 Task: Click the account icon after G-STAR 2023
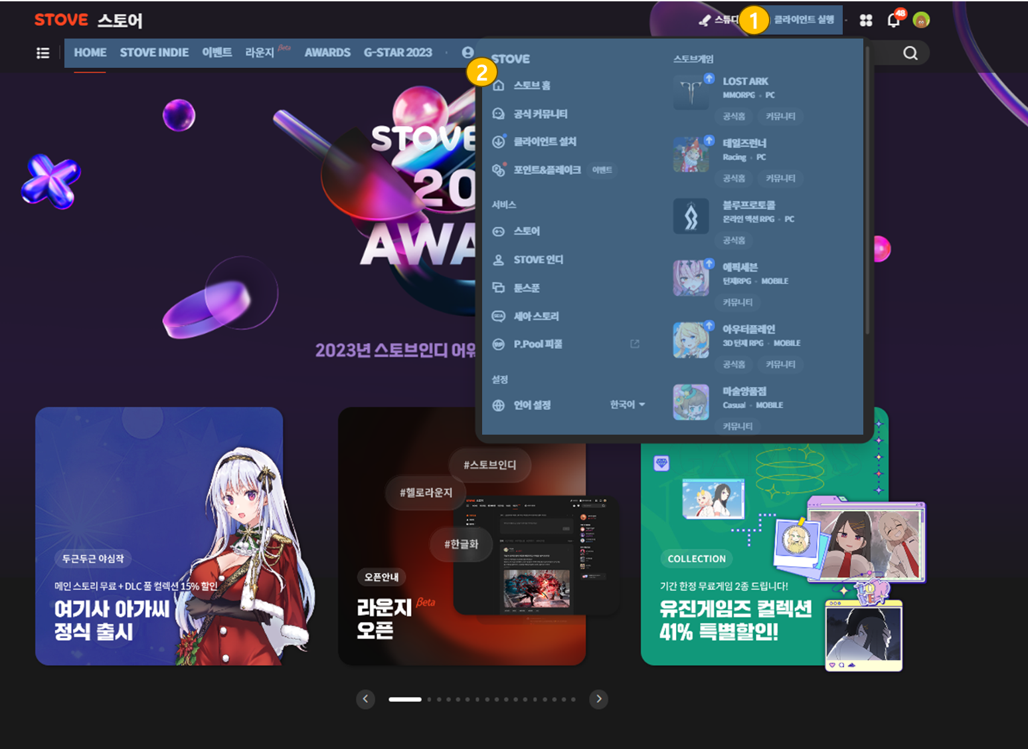(x=468, y=53)
